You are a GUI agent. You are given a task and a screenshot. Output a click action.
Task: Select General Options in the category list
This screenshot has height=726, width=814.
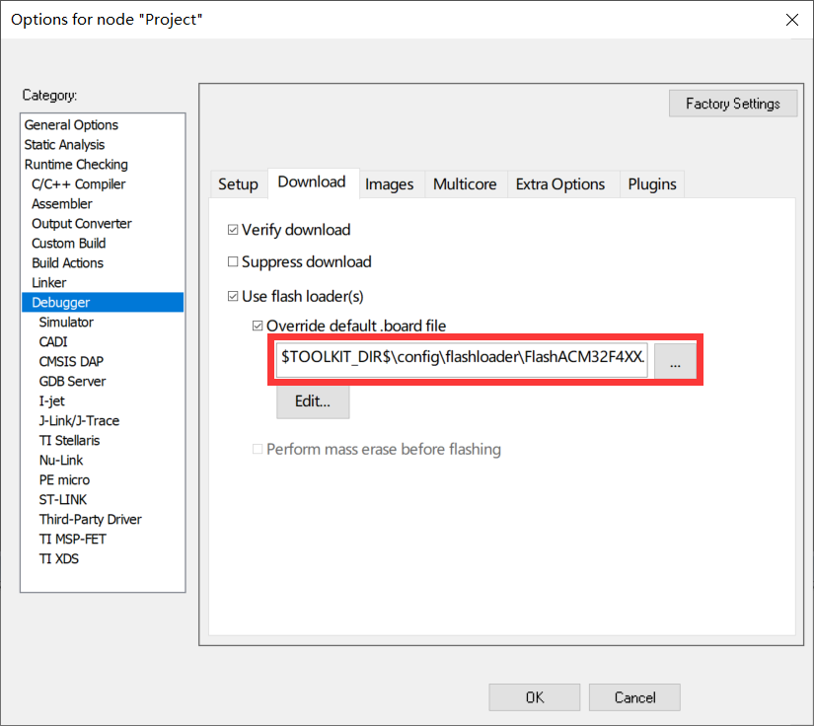71,125
